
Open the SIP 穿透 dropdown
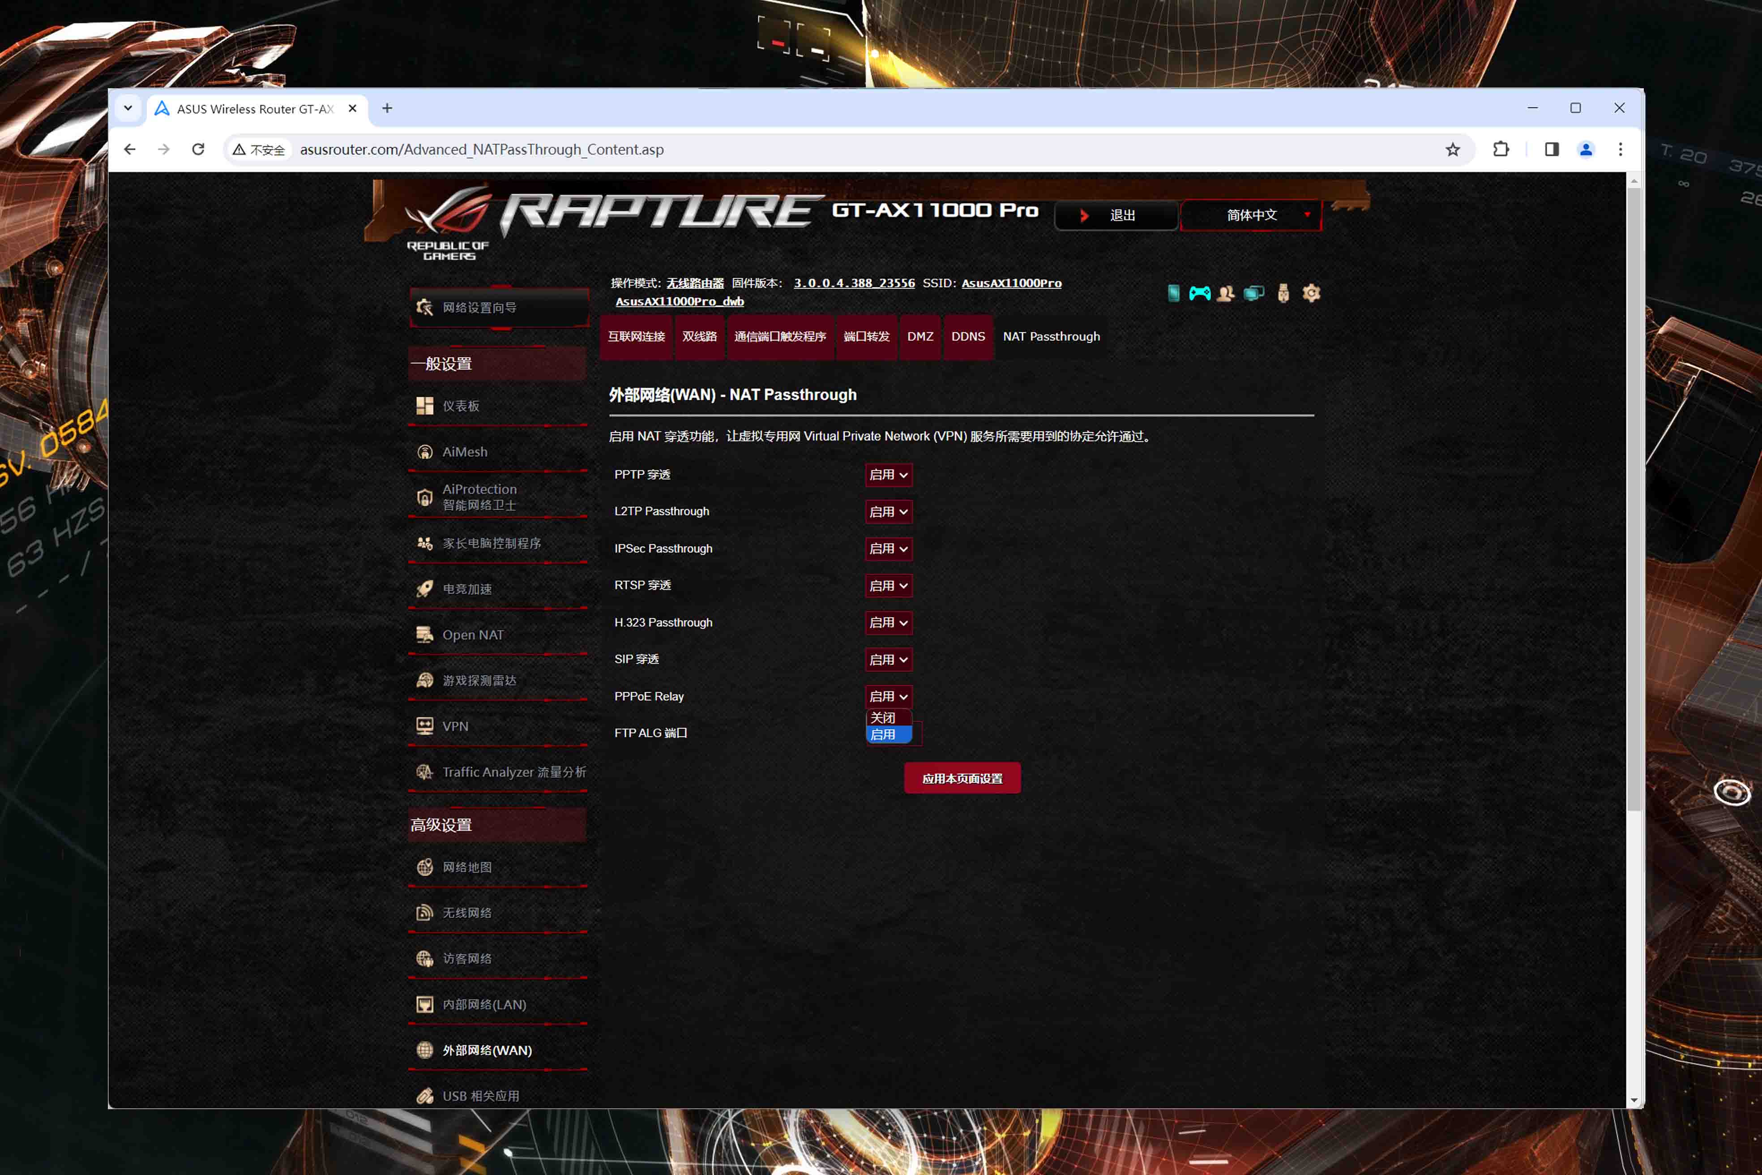[889, 660]
